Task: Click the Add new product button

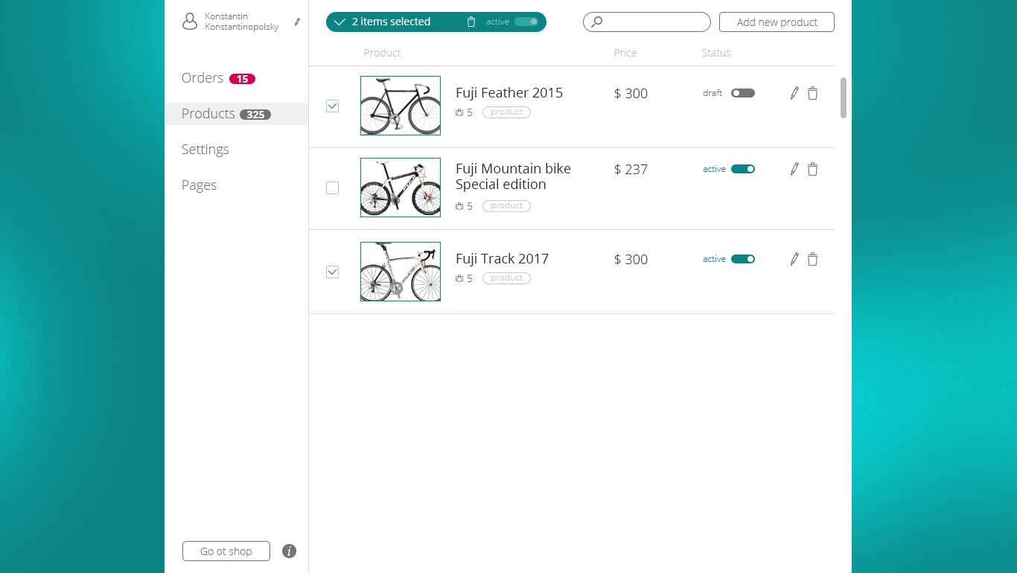Action: [777, 22]
